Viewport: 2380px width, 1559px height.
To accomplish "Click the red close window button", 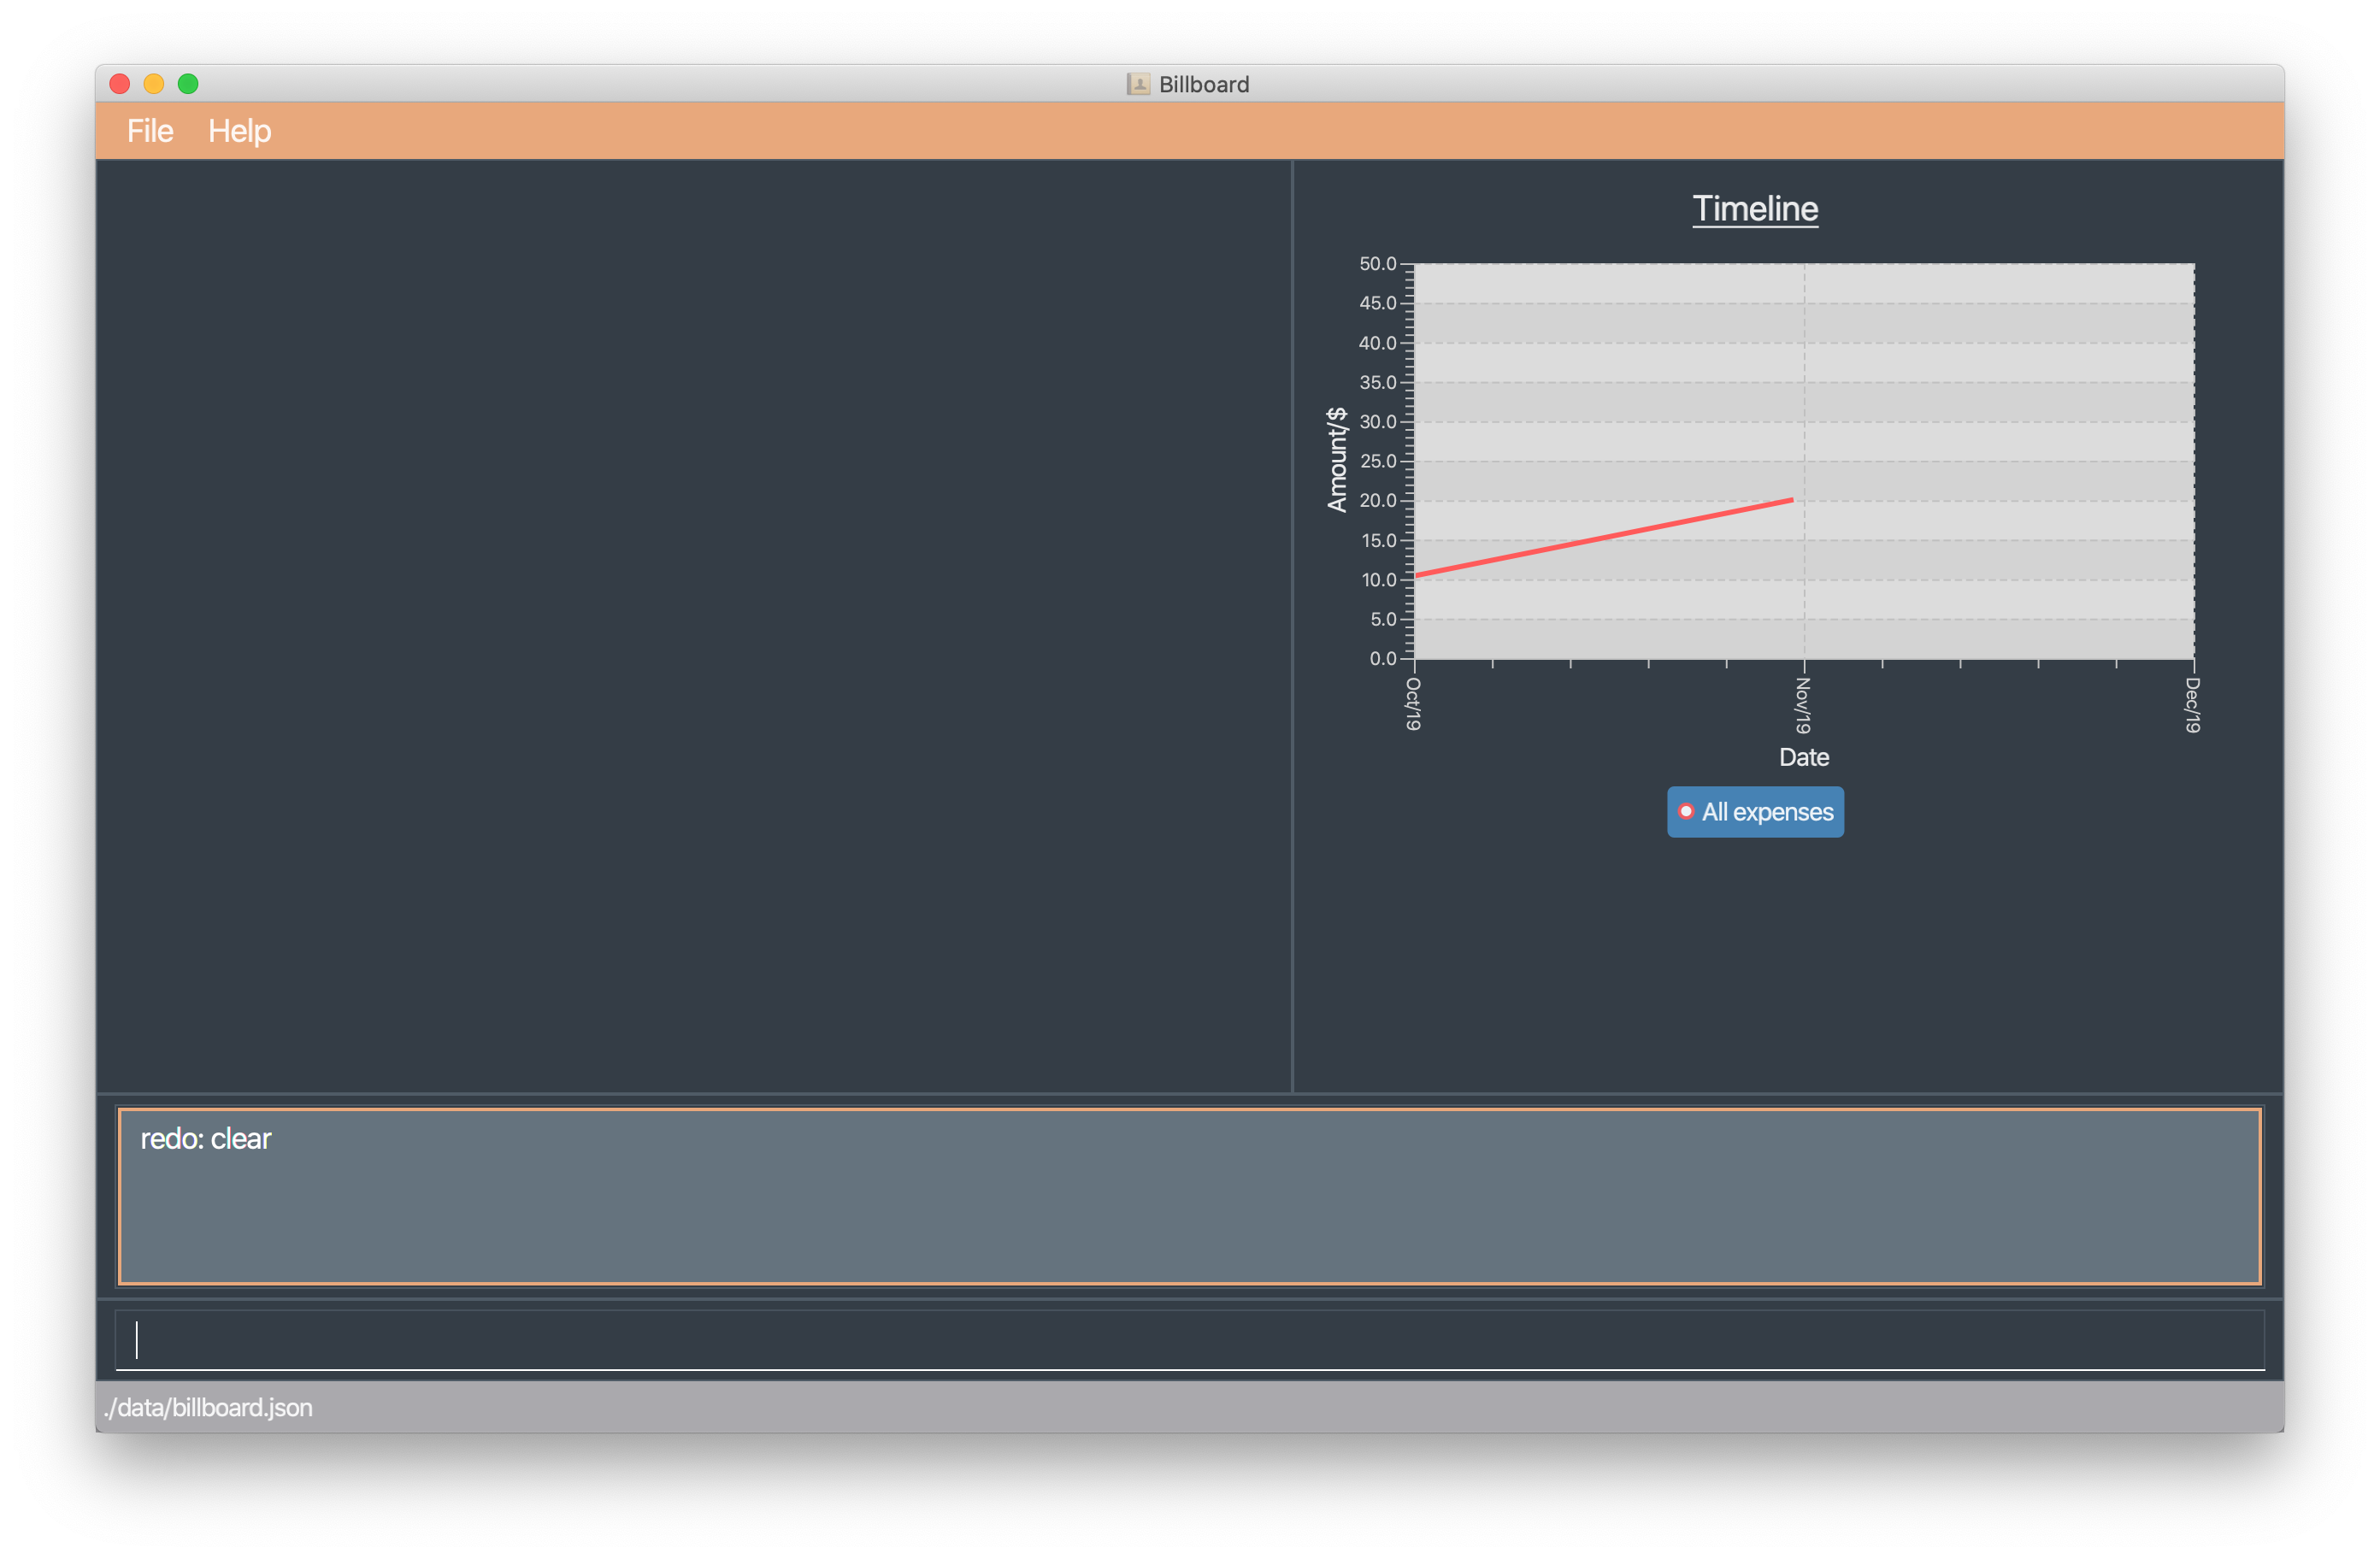I will pos(120,84).
